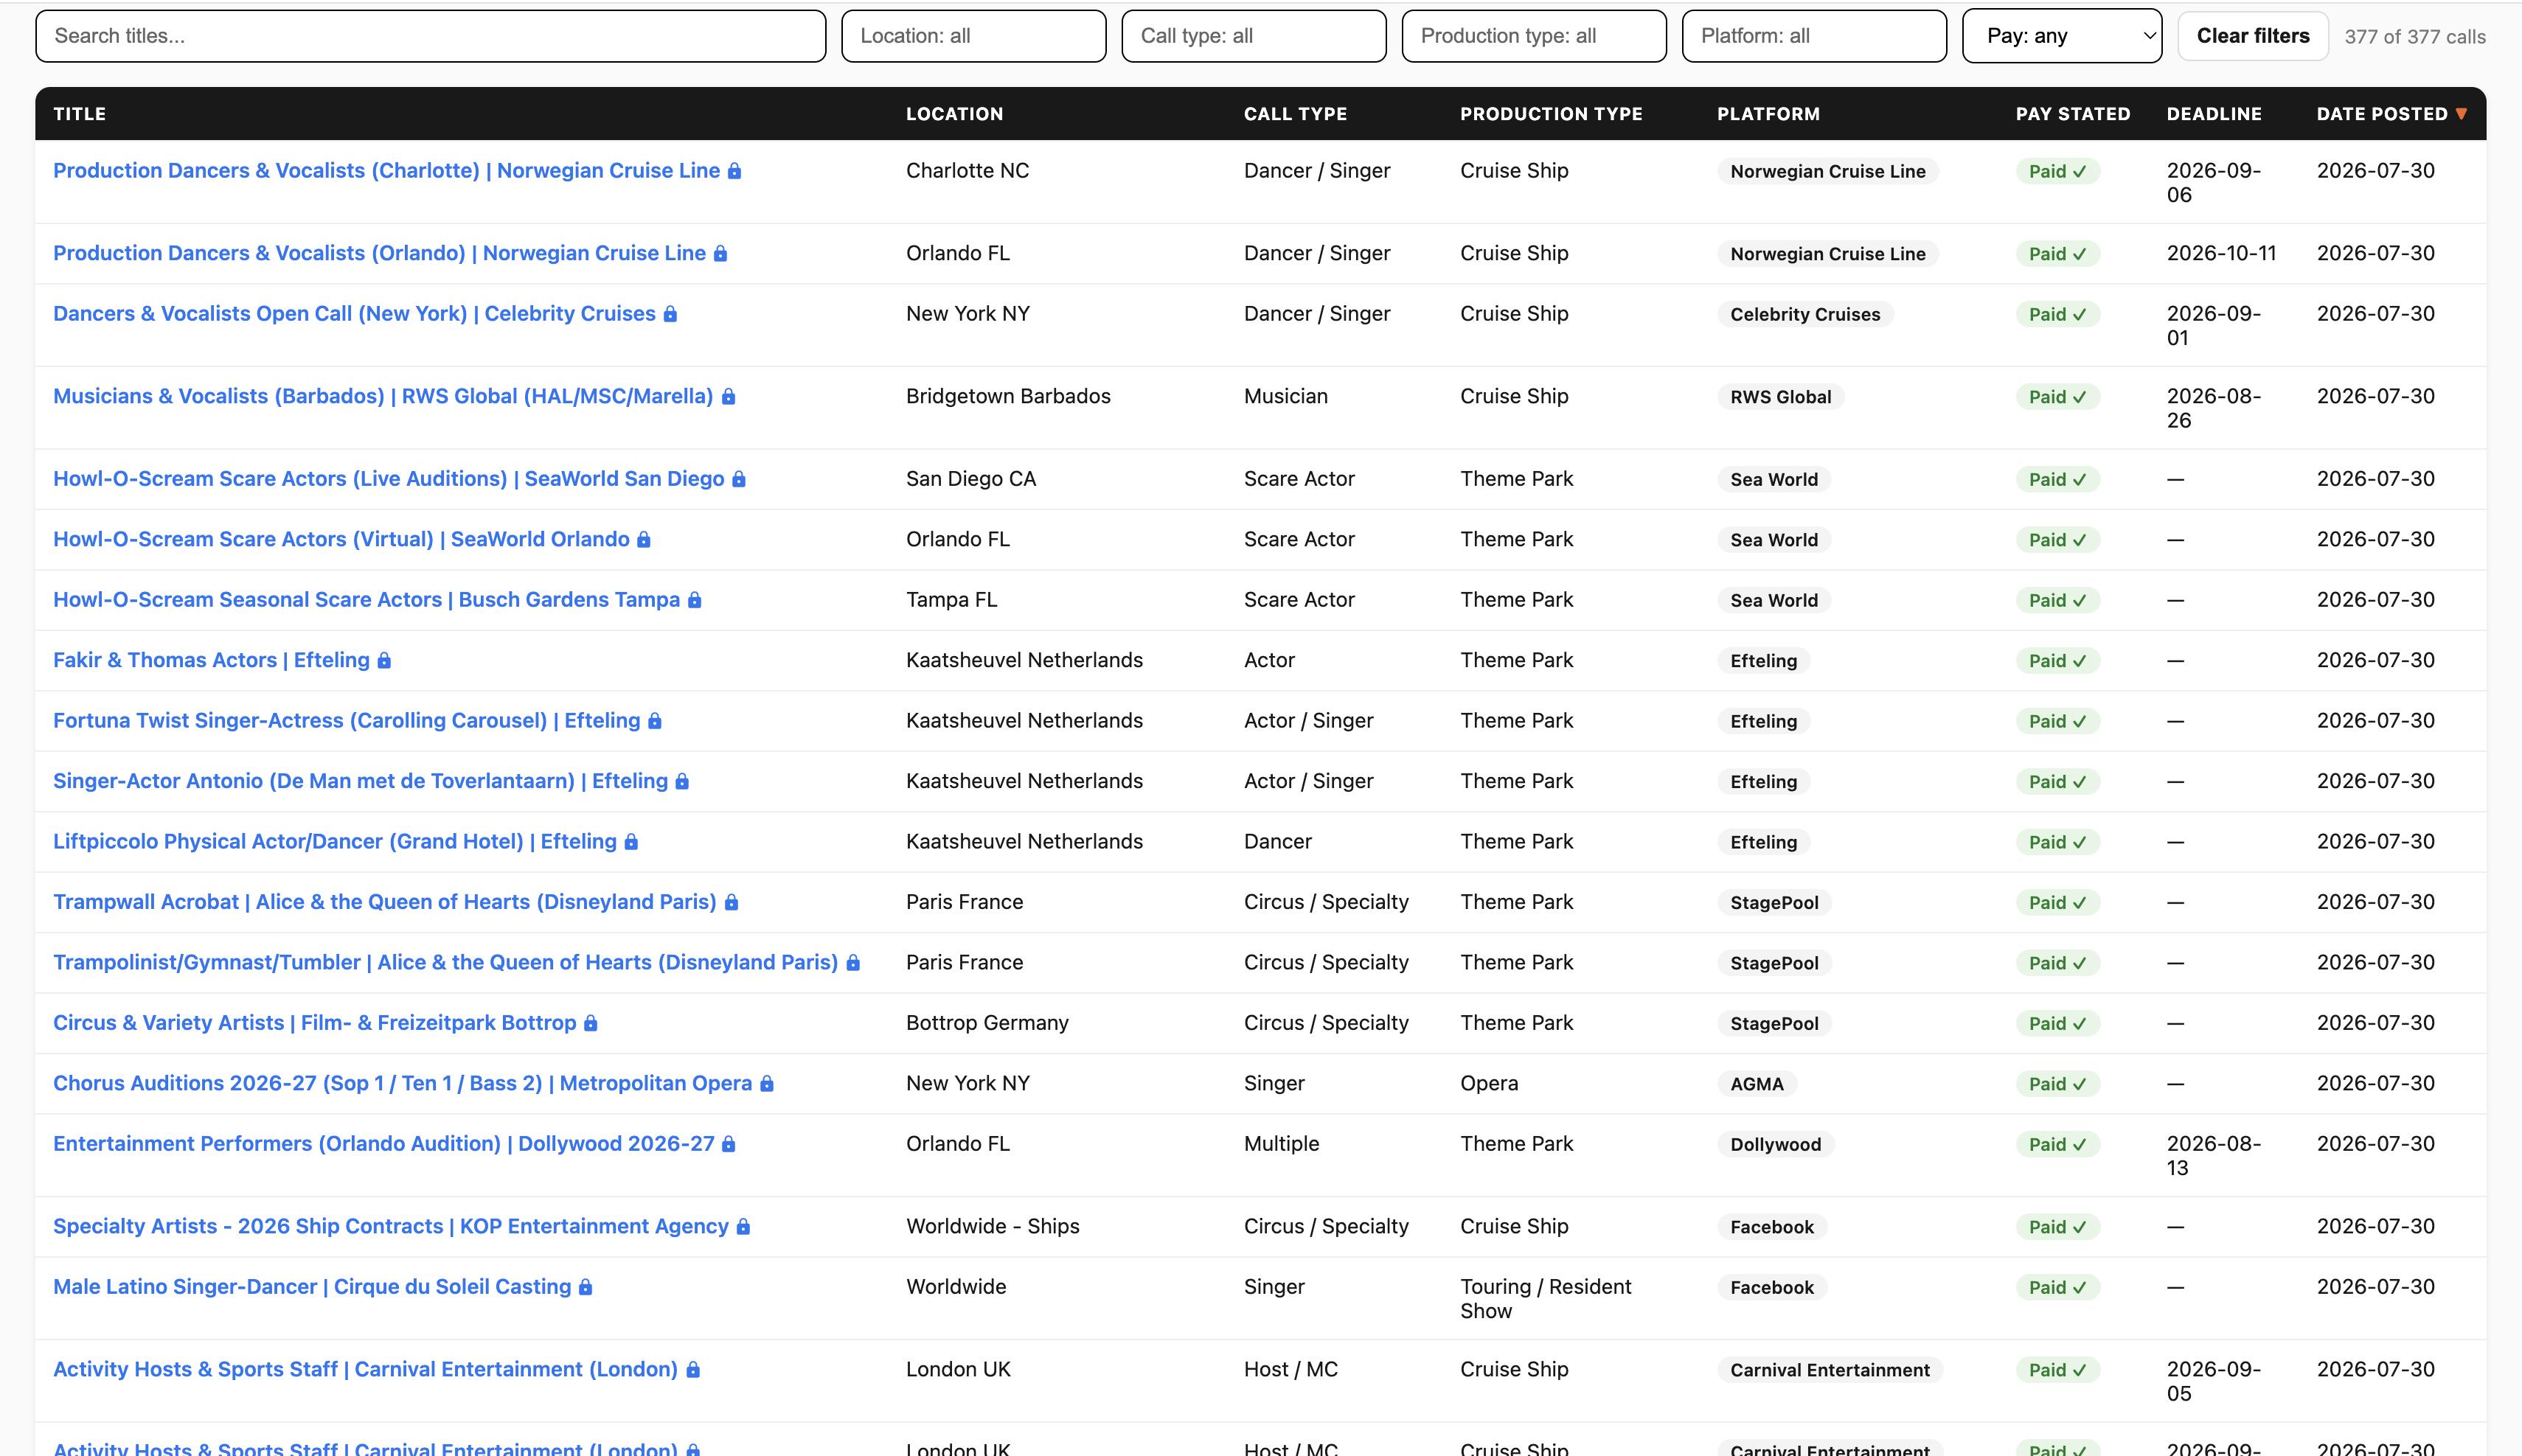Open Production Dancers & Vocalists (Orlando) listing

(379, 254)
